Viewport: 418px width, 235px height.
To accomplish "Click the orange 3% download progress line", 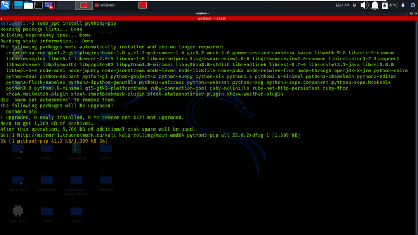I will 54,141.
